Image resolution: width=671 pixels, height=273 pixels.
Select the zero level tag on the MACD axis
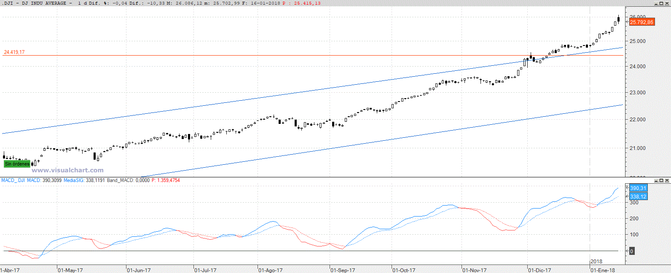click(x=631, y=251)
